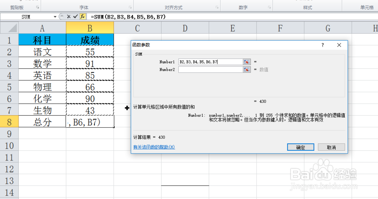Screen dimensions: 378x199
Task: Select row 5 header
Action: (x=9, y=87)
